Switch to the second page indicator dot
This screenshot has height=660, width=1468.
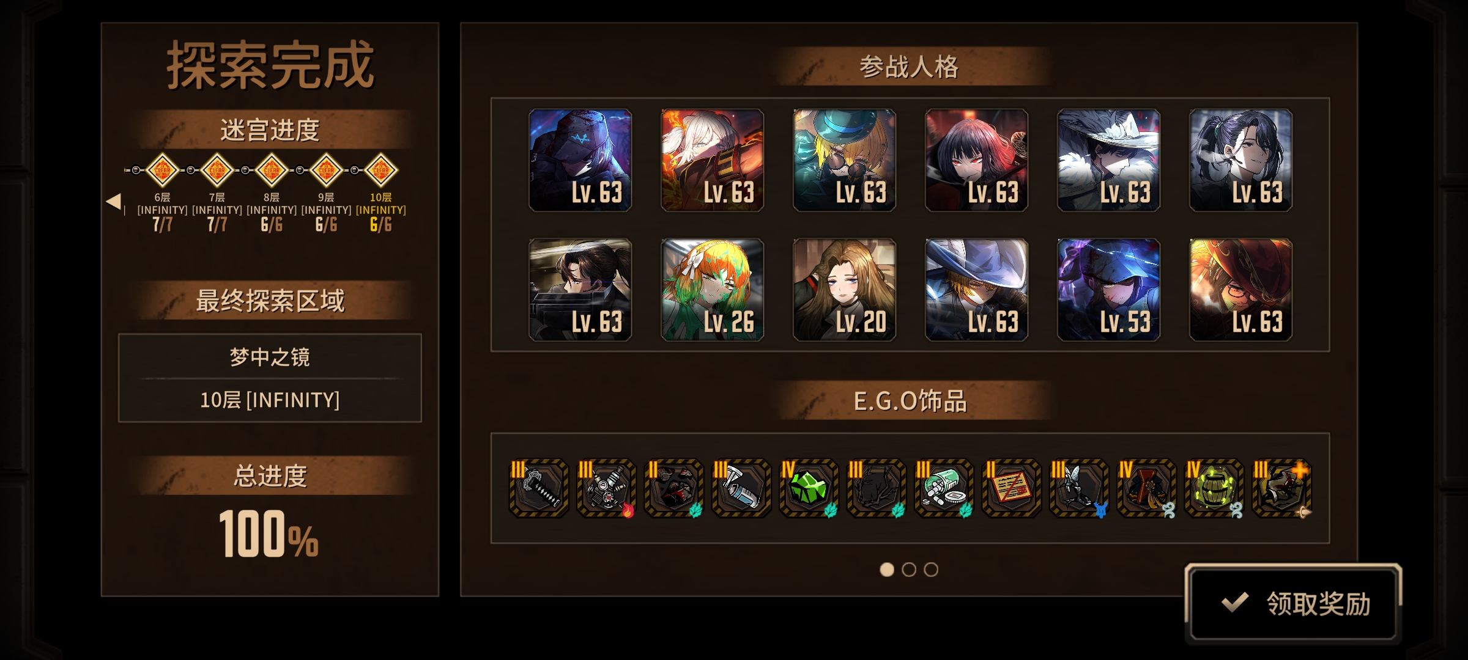tap(909, 570)
